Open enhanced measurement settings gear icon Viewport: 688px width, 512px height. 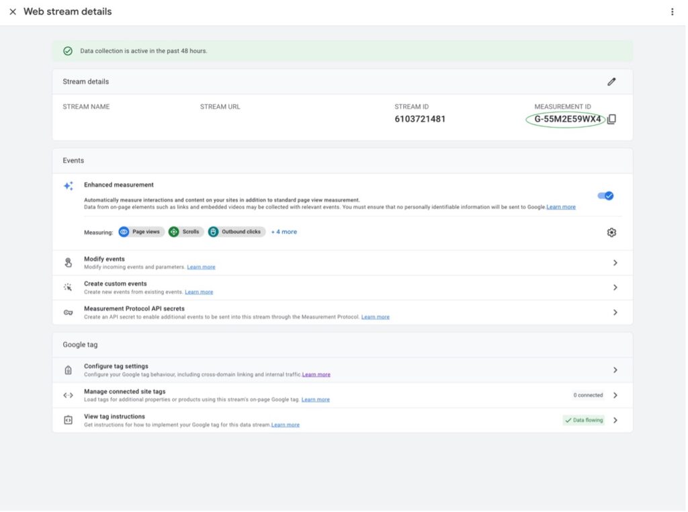pos(611,232)
